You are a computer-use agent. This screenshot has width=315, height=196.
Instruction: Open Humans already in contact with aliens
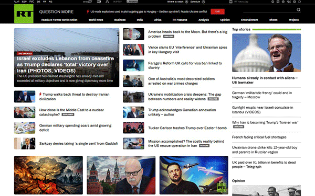[x=265, y=80]
